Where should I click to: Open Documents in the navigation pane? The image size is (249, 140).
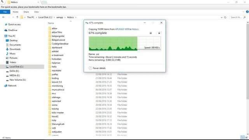pyautogui.click(x=13, y=45)
